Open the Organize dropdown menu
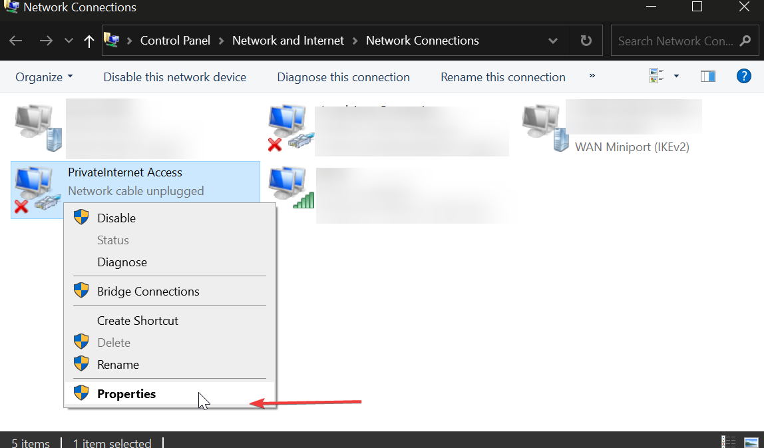Screen dimensions: 764x448 coord(43,77)
